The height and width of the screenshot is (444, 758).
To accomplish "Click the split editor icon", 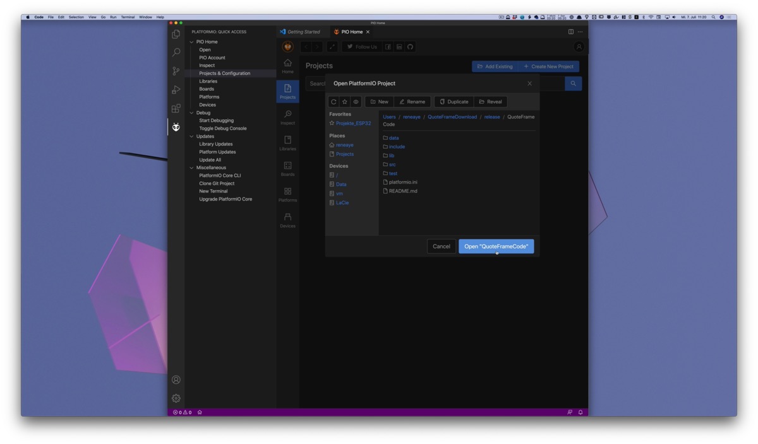I will (x=571, y=32).
